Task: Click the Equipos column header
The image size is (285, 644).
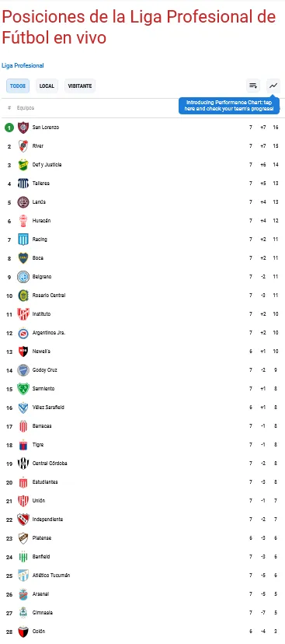Action: (x=26, y=108)
